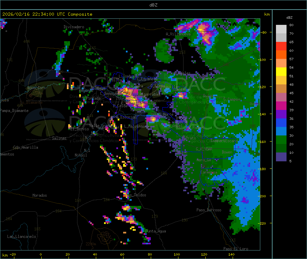Viewport: 307px width, 259px height.
Task: Click the '65' value in the dBZ legend
Action: (x=291, y=42)
